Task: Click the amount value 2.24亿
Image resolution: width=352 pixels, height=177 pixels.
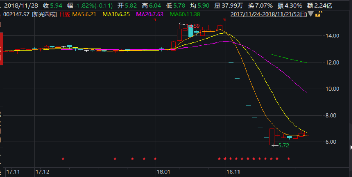Action: (323, 6)
